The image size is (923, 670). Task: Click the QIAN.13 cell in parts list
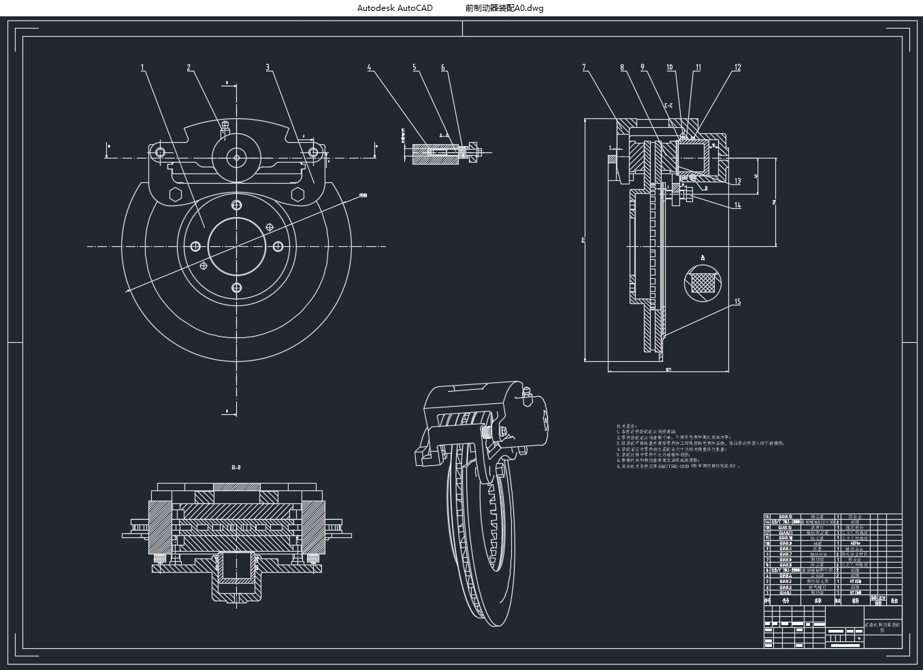[786, 516]
